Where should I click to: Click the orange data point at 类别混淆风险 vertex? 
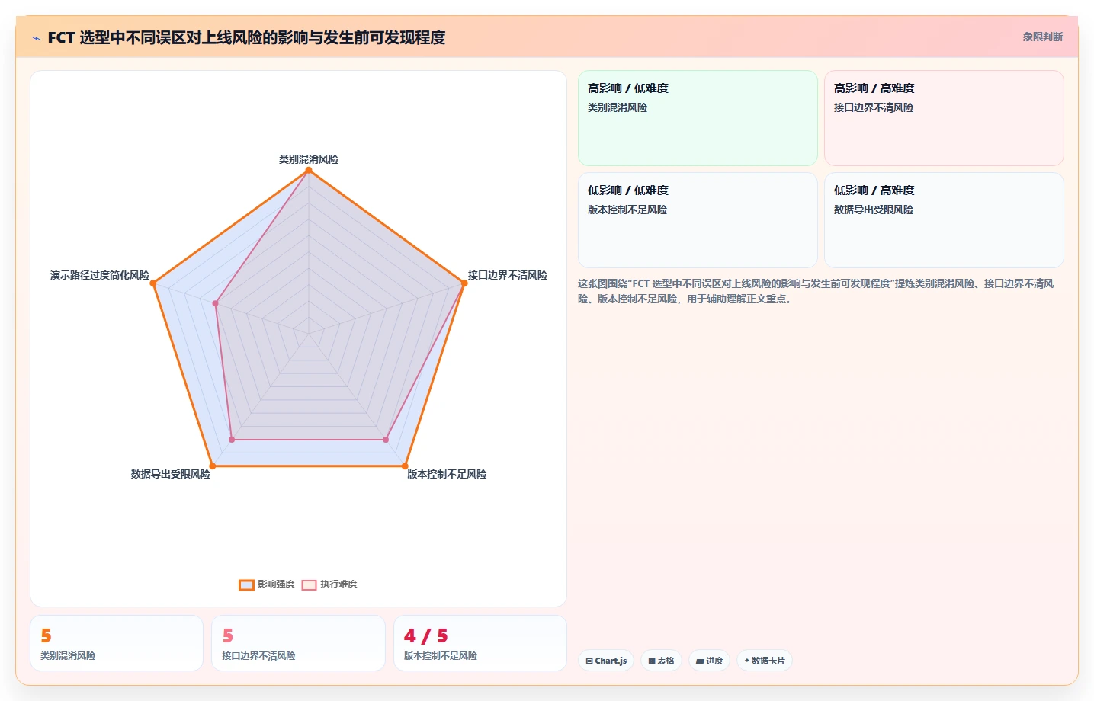309,171
